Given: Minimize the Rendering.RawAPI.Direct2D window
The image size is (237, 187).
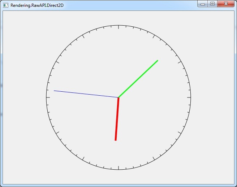Looking at the screenshot, I should 203,4.
